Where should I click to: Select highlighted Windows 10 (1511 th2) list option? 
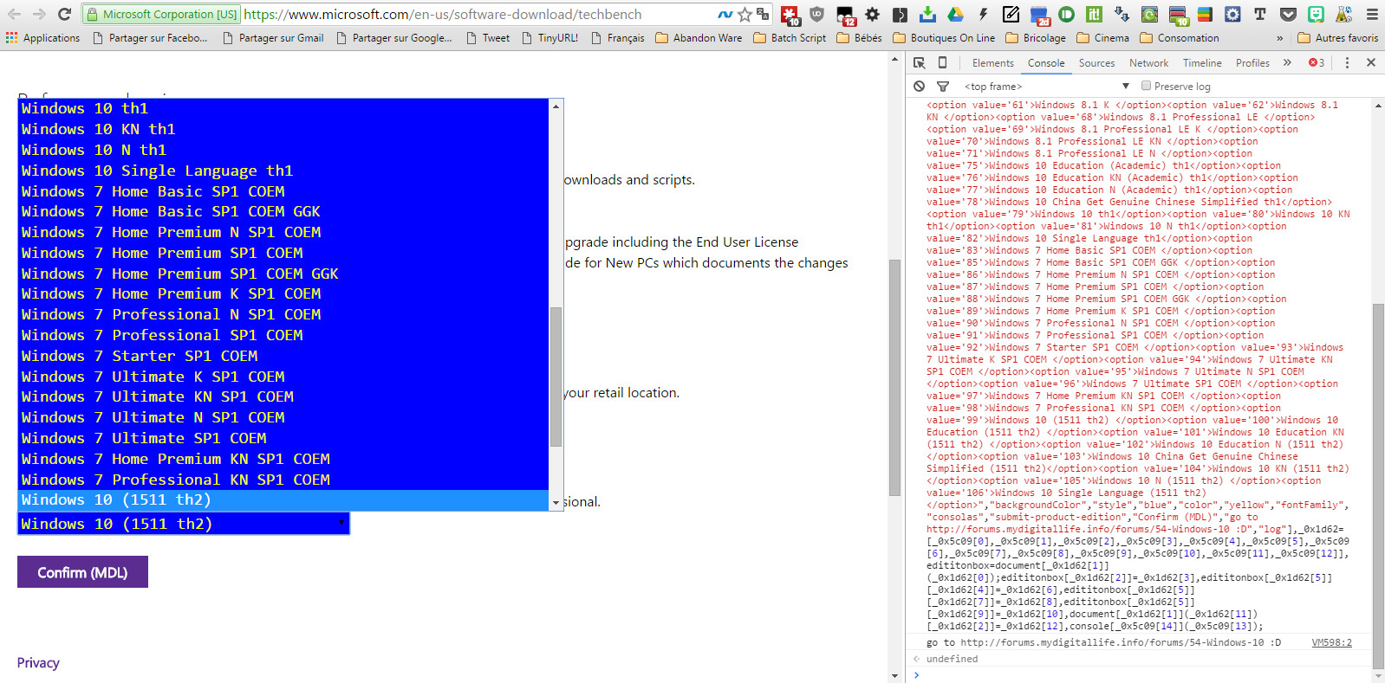[283, 500]
